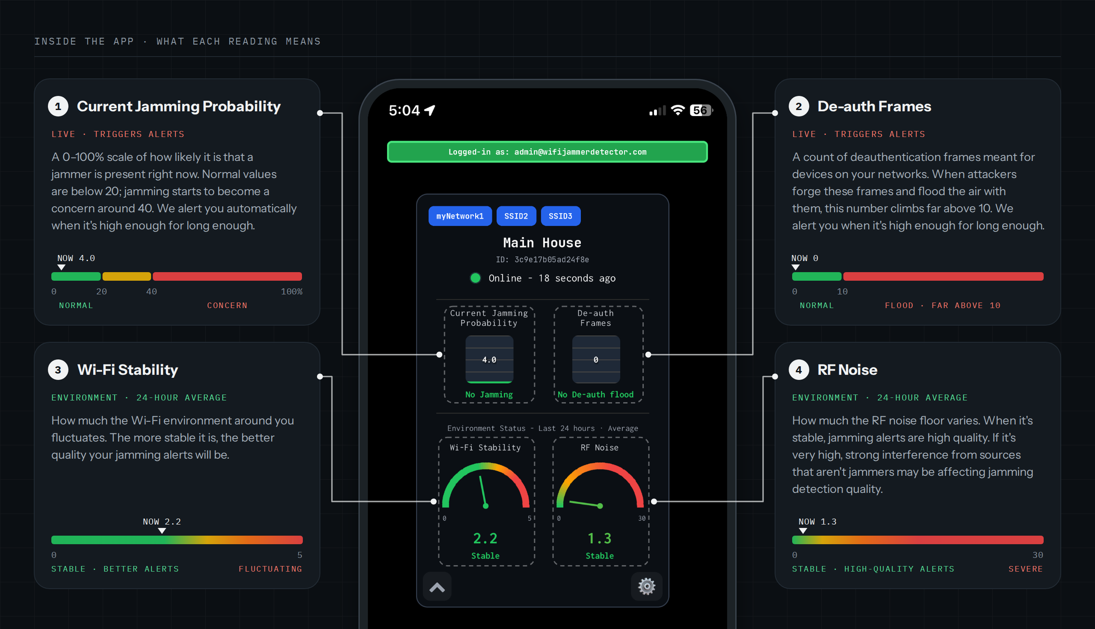This screenshot has height=629, width=1095.
Task: Click the 'Current Jamming Probability' card heading
Action: 179,106
